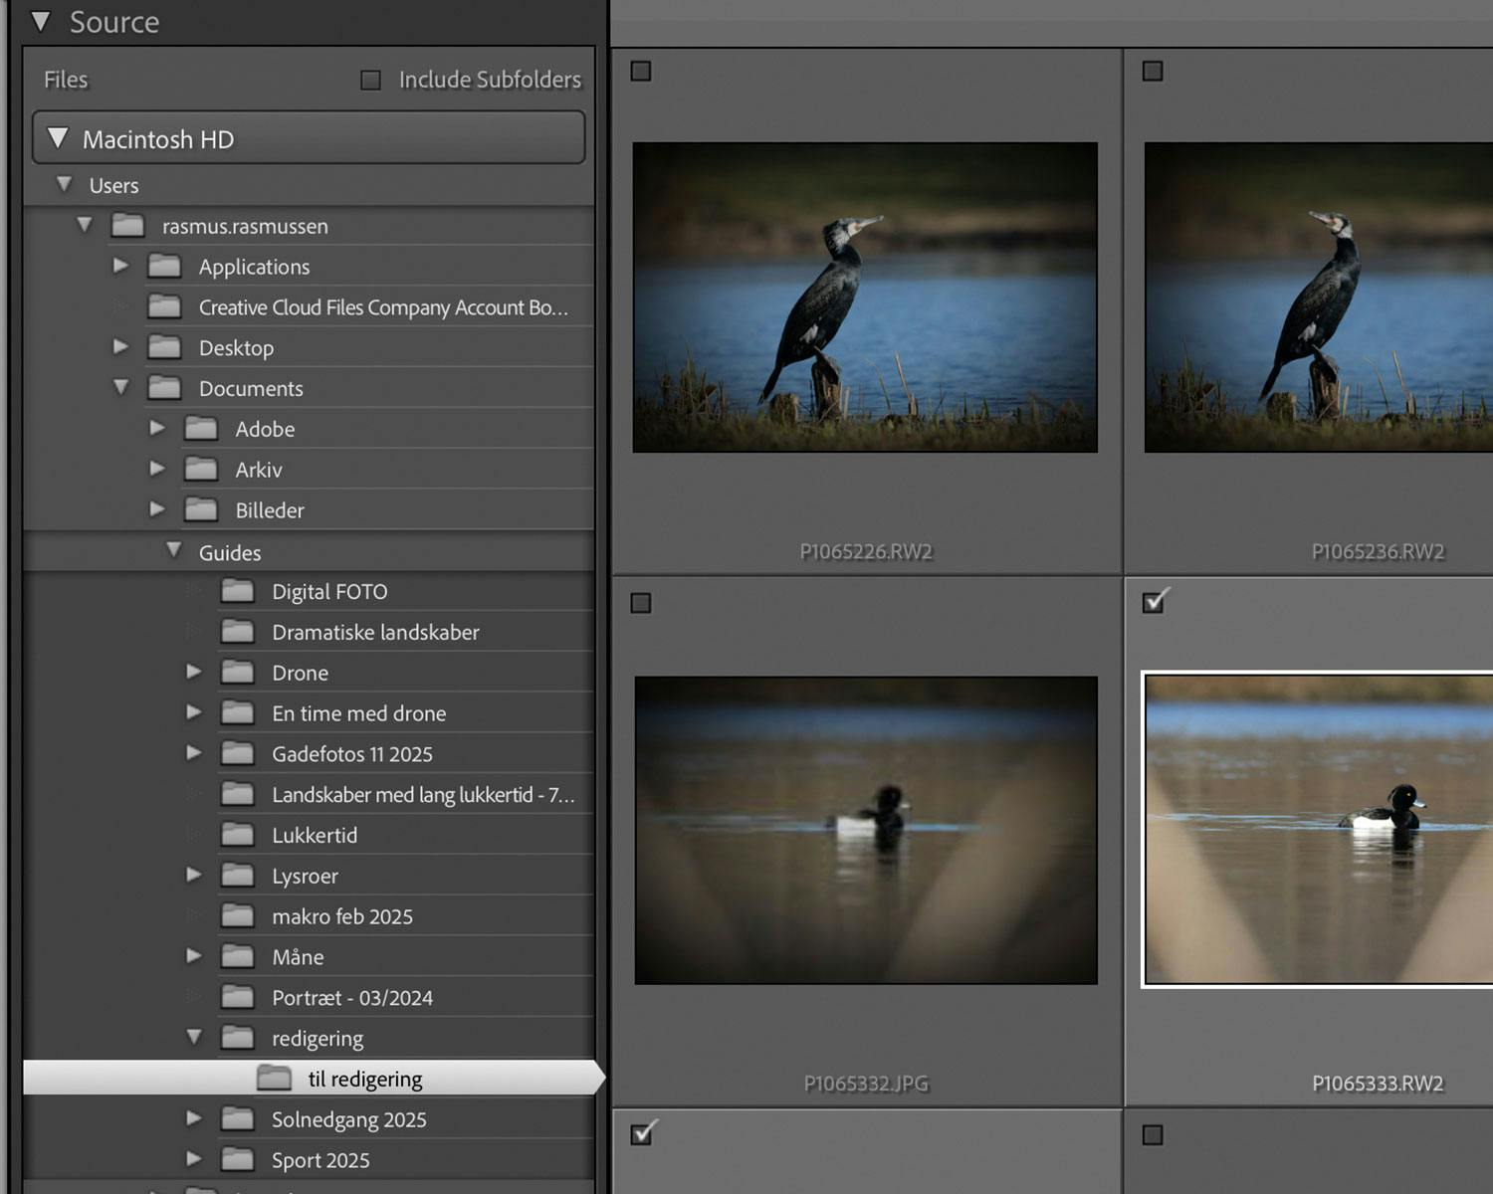Click the Måne folder icon
The width and height of the screenshot is (1493, 1194).
[237, 957]
